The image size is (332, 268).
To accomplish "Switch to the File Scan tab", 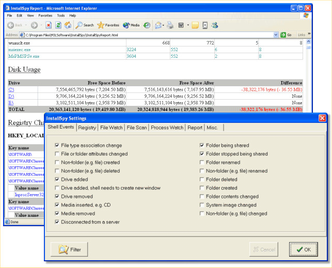I will pos(137,128).
